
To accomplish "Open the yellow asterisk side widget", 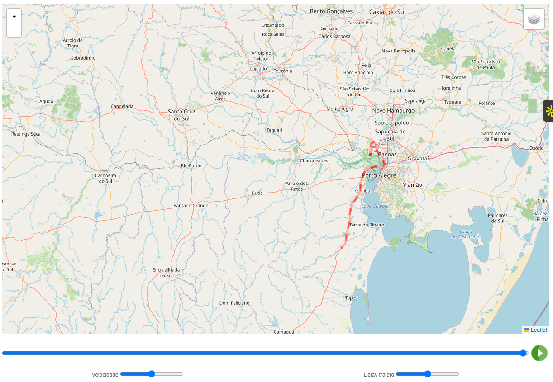I will [548, 111].
